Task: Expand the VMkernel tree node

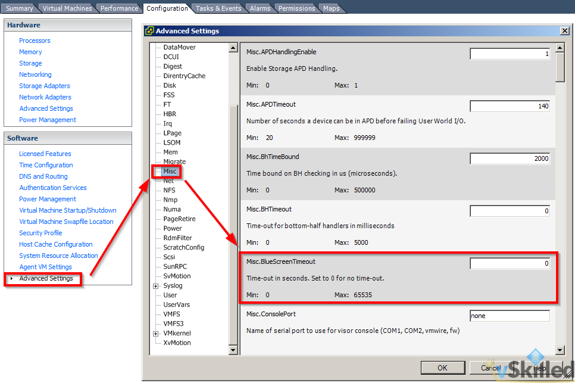Action: coord(155,333)
